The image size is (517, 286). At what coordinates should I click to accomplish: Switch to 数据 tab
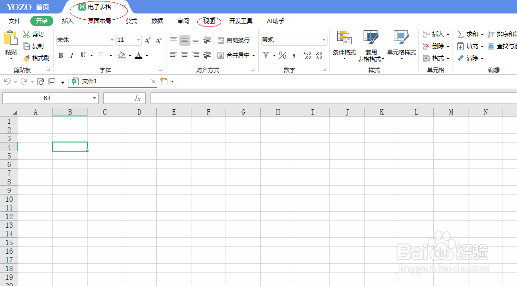pyautogui.click(x=157, y=21)
